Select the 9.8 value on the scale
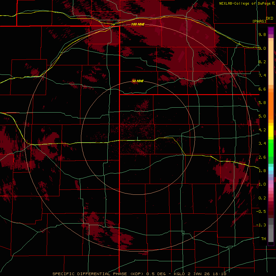The width and height of the screenshot is (276, 276). tap(262, 34)
